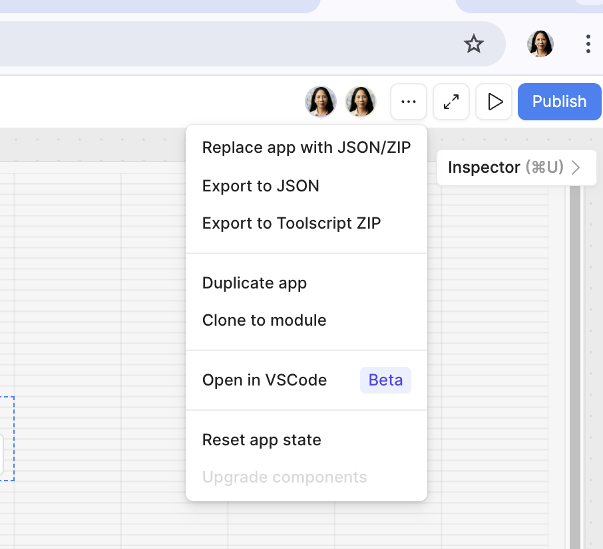Click the Publish button

click(x=560, y=102)
